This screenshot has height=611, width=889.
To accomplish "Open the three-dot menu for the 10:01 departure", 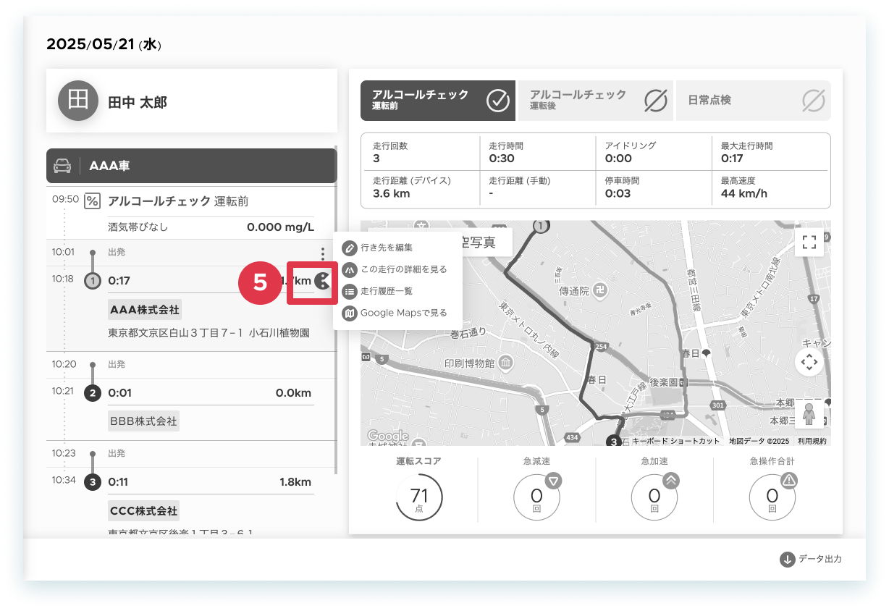I will (x=322, y=254).
